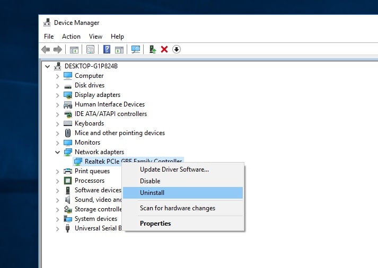The width and height of the screenshot is (378, 268).
Task: Click the Realtek adapter device icon
Action: point(78,162)
